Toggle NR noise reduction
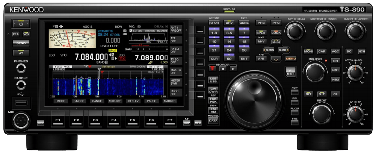Image resolution: width=376 pixels, height=152 pixels. (335, 61)
